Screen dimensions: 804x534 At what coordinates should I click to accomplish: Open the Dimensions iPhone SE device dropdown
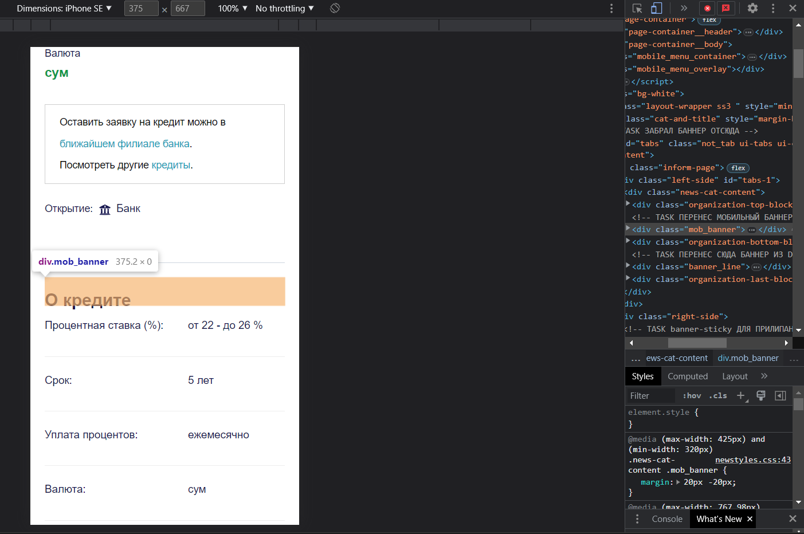pyautogui.click(x=64, y=9)
